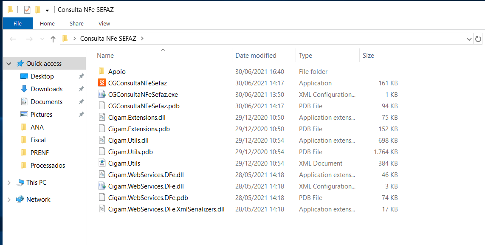Click the Properties checkmark icon in title bar
Screen dimensions: 485x245
[x=27, y=10]
